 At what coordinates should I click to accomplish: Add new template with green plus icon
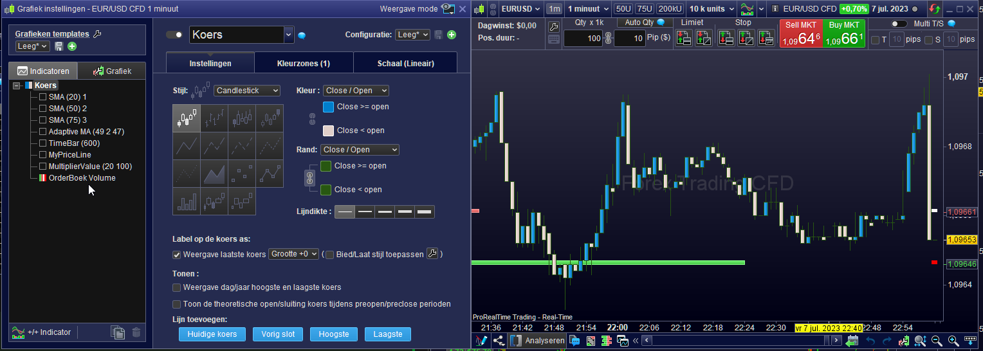point(71,46)
